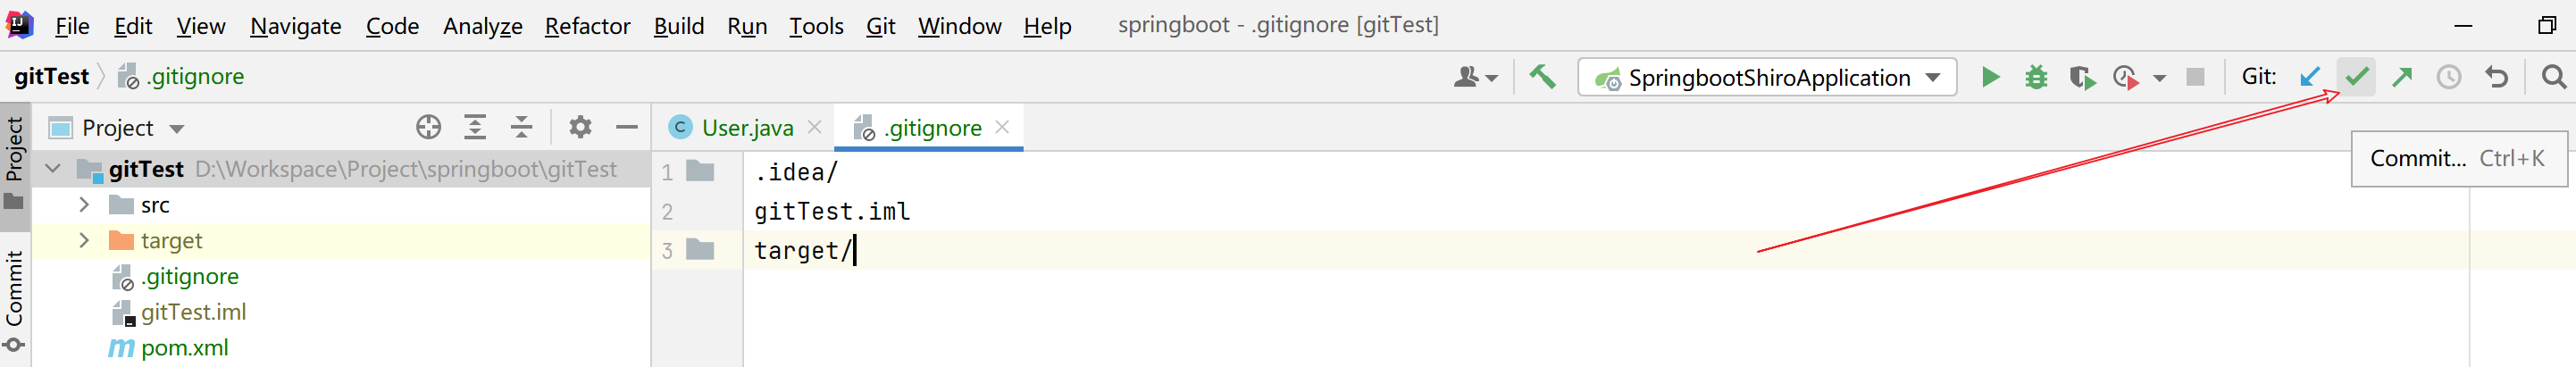The image size is (2576, 367).
Task: Push changes with Git push arrow
Action: click(x=2402, y=77)
